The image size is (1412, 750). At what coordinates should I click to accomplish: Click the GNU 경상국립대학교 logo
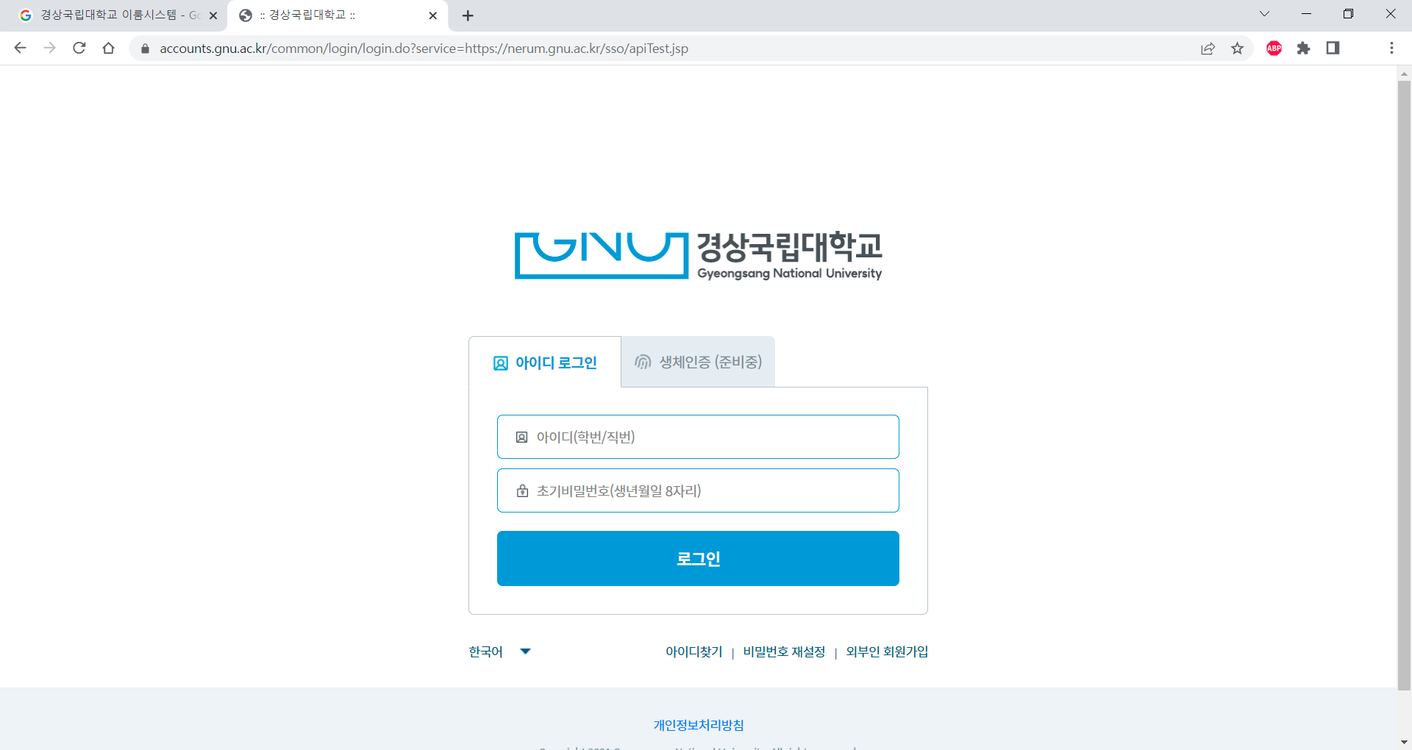(x=698, y=255)
